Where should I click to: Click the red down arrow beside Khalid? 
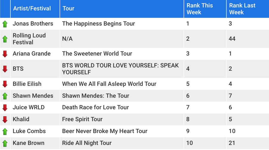5,120
